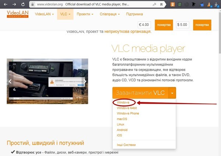Viewport: 221px width, 156px height.
Task: Toggle the download platform dropdown arrow
Action: coord(172,93)
